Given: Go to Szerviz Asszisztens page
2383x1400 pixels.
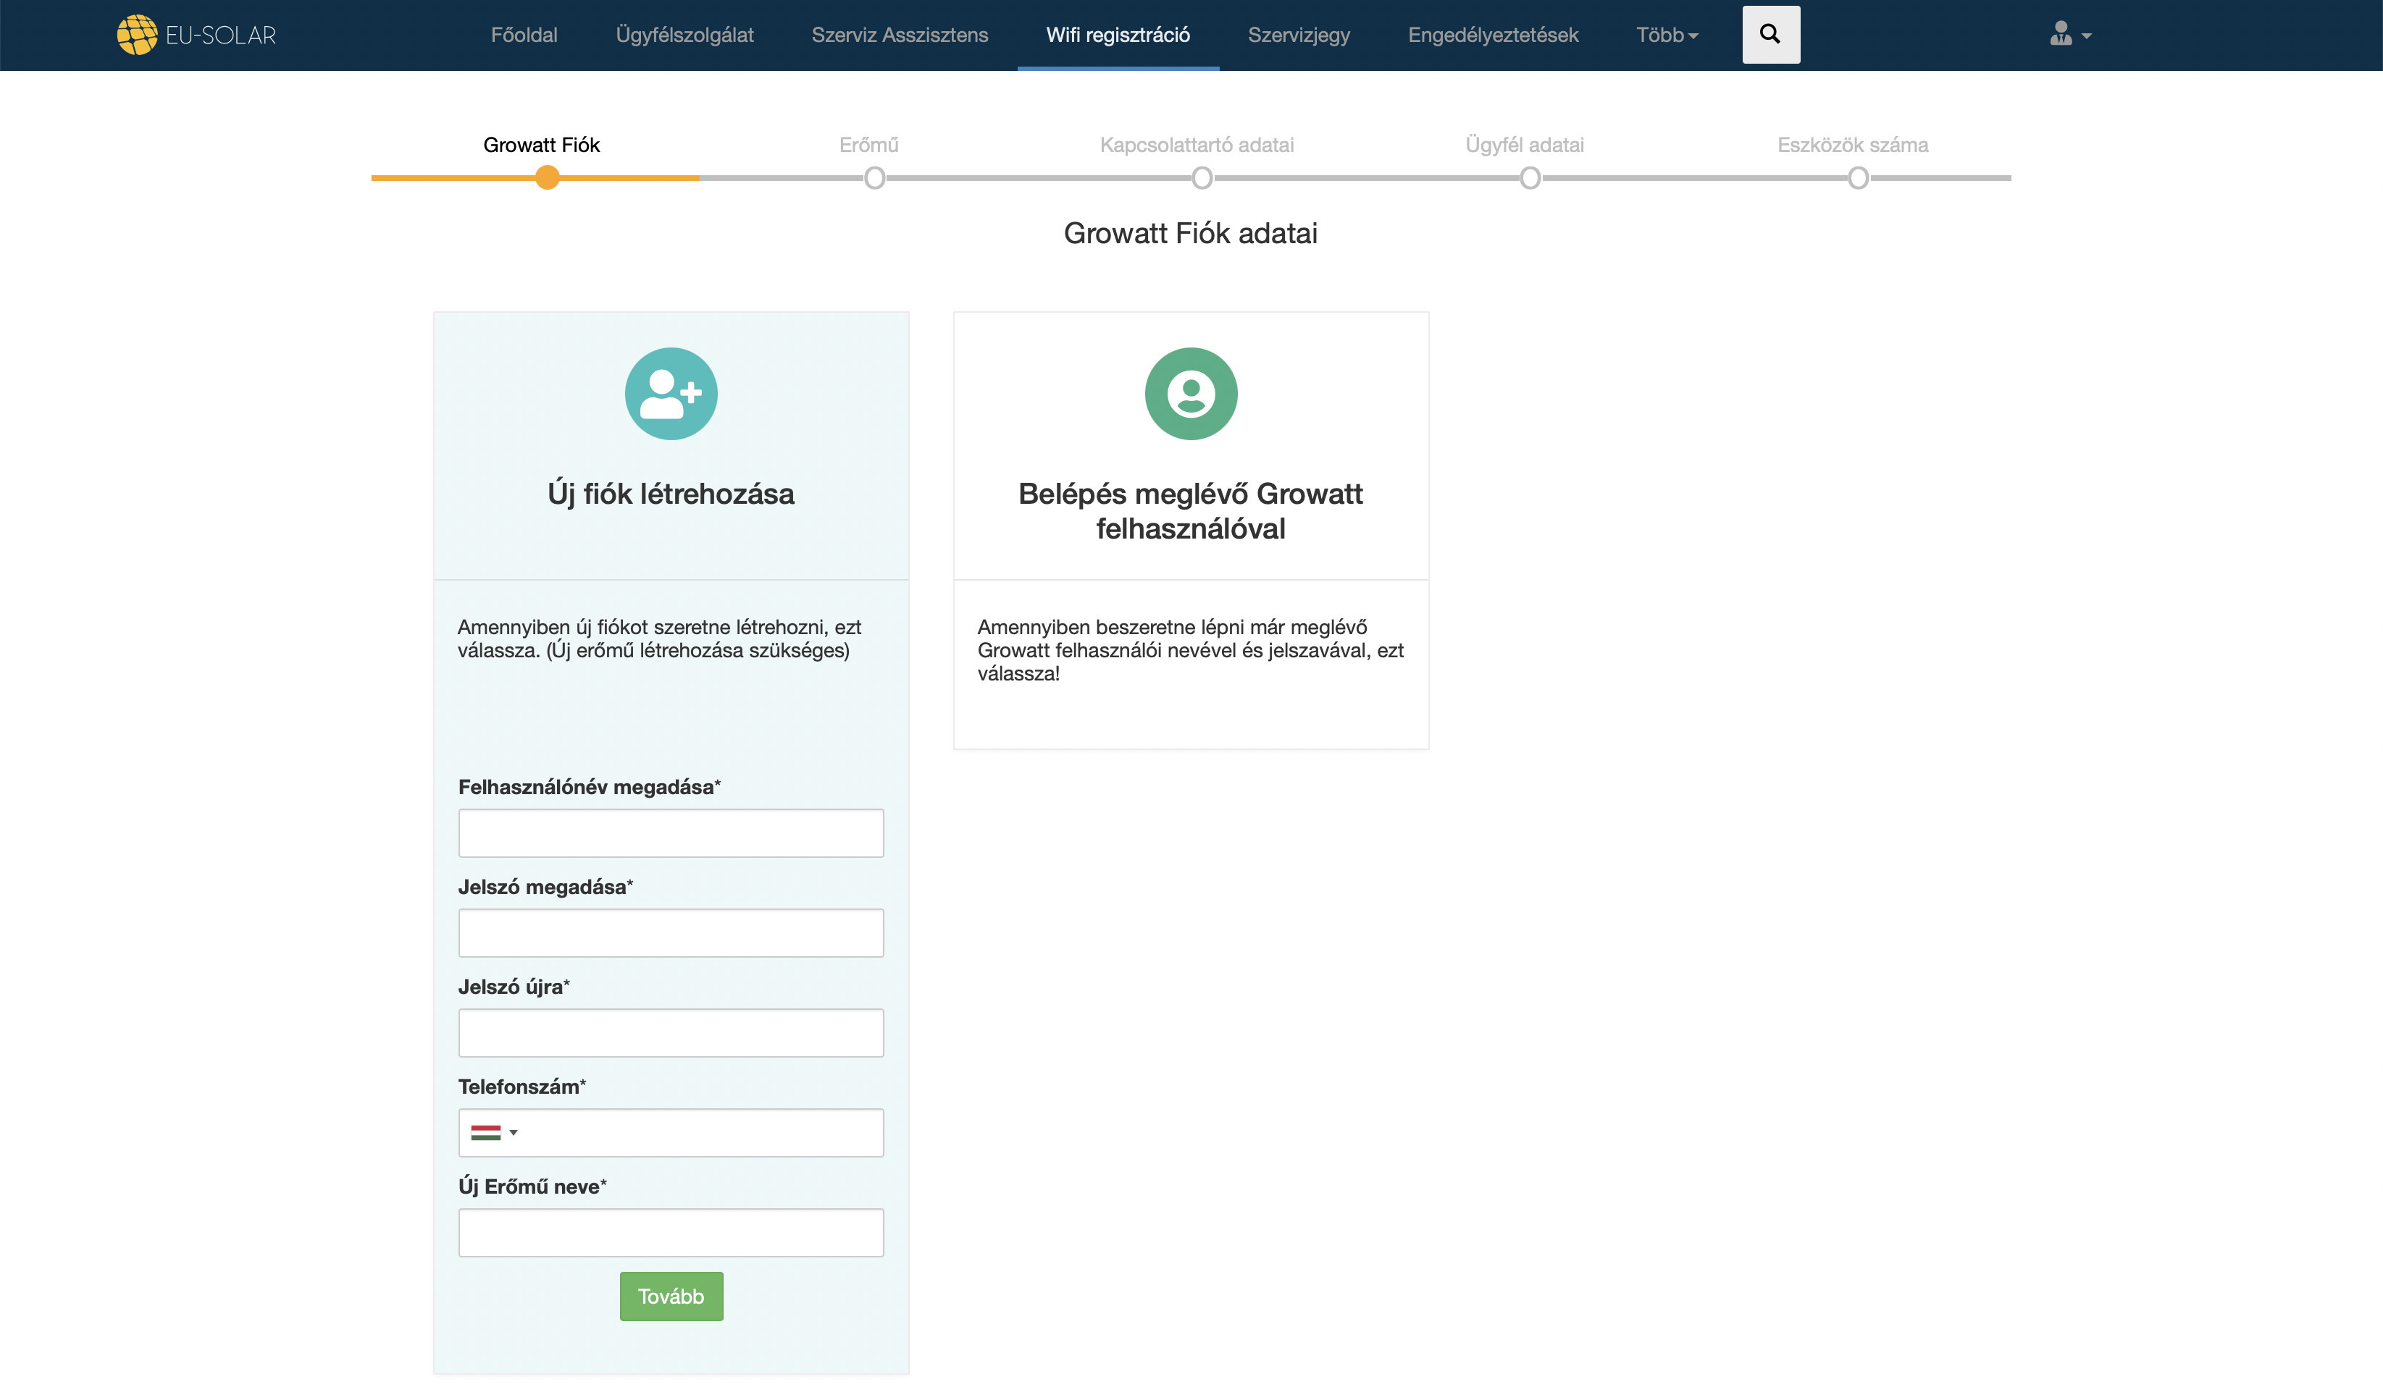Looking at the screenshot, I should 900,35.
